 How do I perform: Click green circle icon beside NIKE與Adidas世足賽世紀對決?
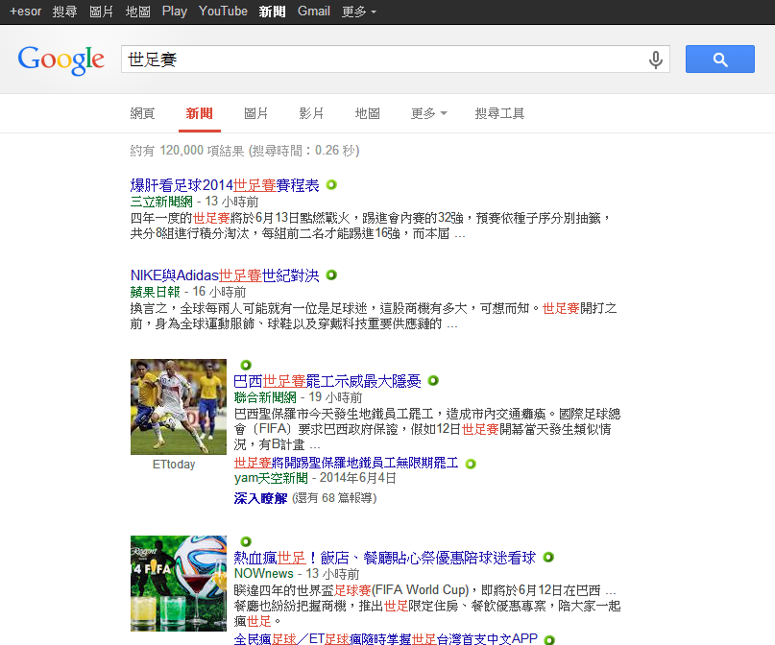tap(331, 275)
